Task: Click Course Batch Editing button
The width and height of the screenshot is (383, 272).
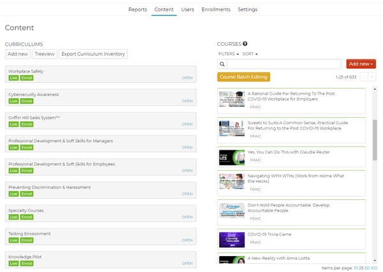Action: pos(243,77)
